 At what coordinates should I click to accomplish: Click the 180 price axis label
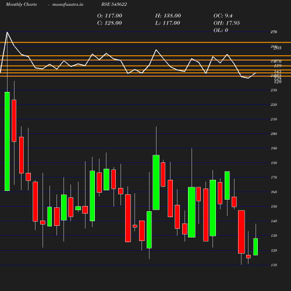pyautogui.click(x=274, y=163)
